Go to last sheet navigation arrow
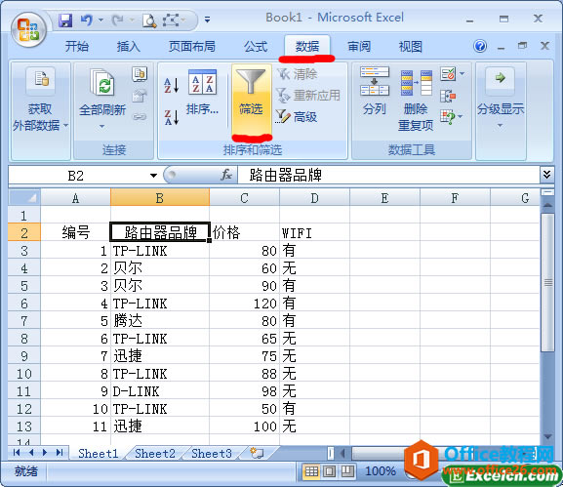The height and width of the screenshot is (487, 563). tap(60, 452)
